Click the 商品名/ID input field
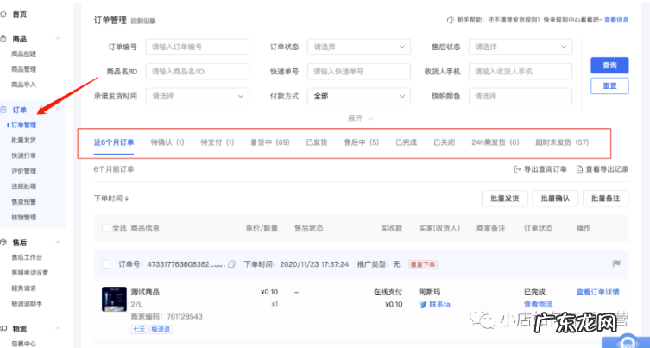Image resolution: width=650 pixels, height=348 pixels. 198,72
